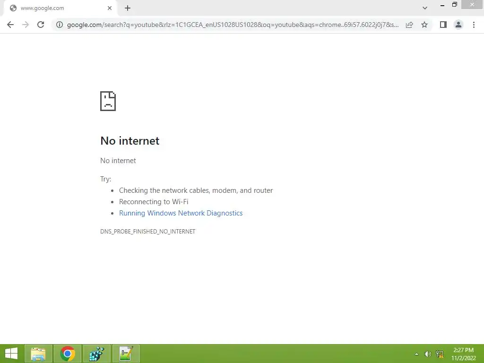View site information icon in address bar

click(60, 25)
